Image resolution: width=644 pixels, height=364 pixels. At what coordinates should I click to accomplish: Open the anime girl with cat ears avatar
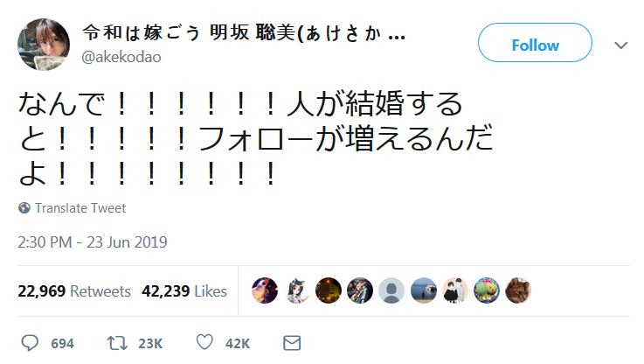(x=297, y=290)
